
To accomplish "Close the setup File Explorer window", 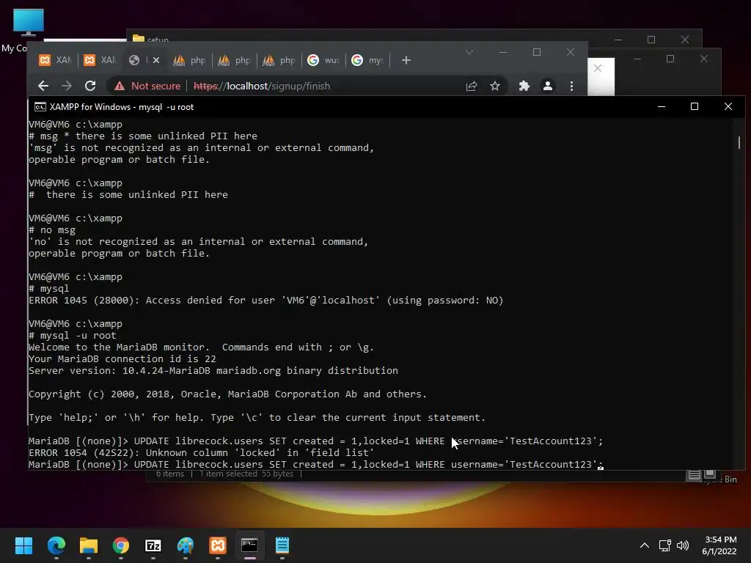I will point(686,40).
